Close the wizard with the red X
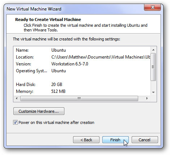 point(152,7)
